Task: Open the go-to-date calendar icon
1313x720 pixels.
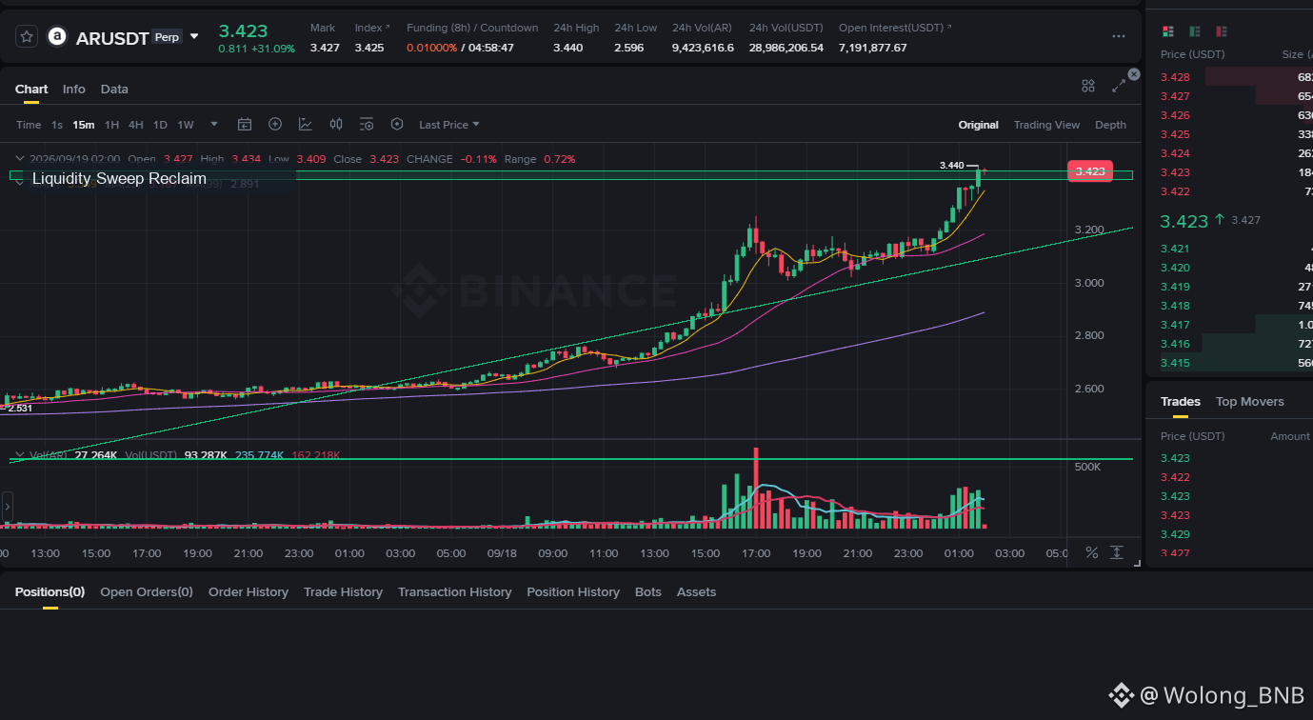Action: [x=245, y=124]
